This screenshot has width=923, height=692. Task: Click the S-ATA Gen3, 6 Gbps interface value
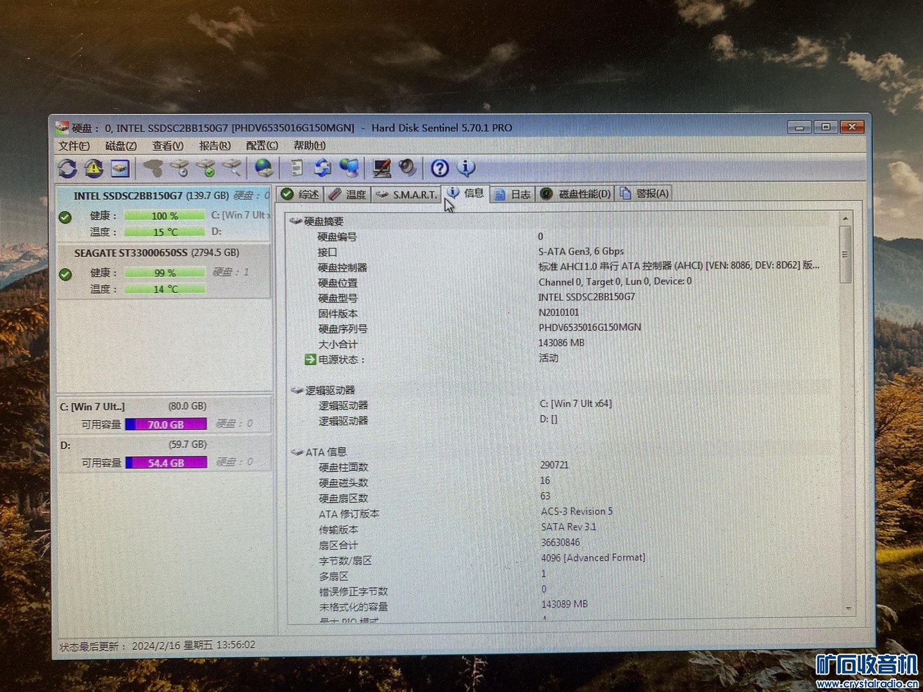pos(581,251)
